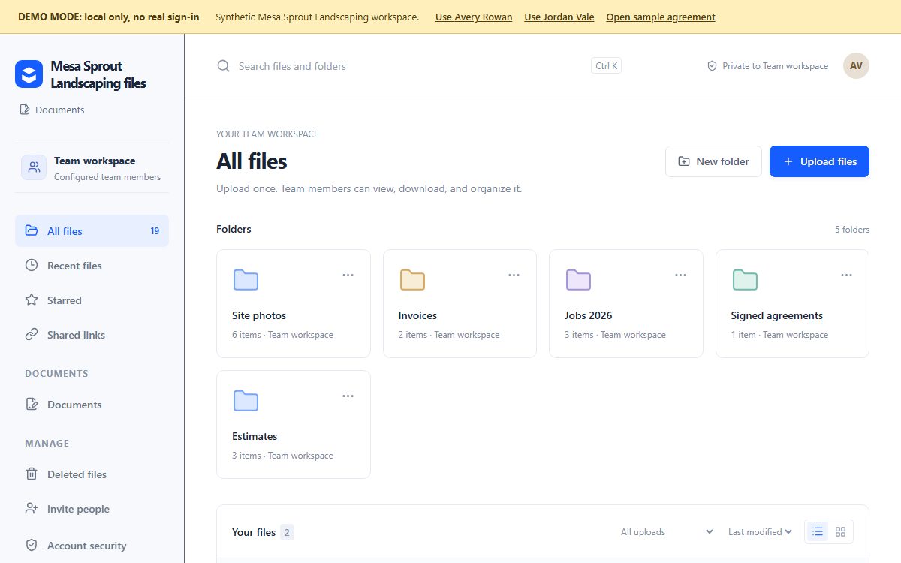The height and width of the screenshot is (563, 901).
Task: Click the Mesa Sprout logo icon
Action: 29,74
